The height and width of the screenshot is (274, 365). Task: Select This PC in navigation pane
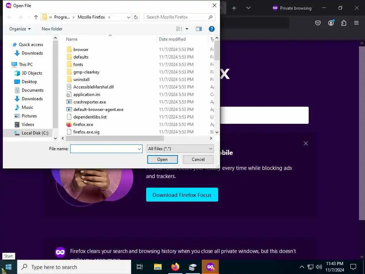pos(26,64)
